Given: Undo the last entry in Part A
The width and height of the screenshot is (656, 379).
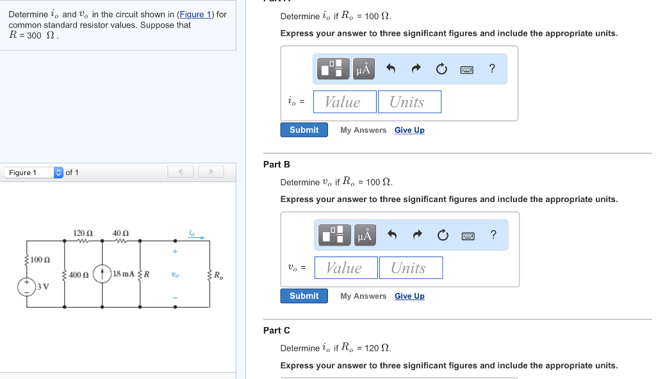Looking at the screenshot, I should click(x=391, y=69).
